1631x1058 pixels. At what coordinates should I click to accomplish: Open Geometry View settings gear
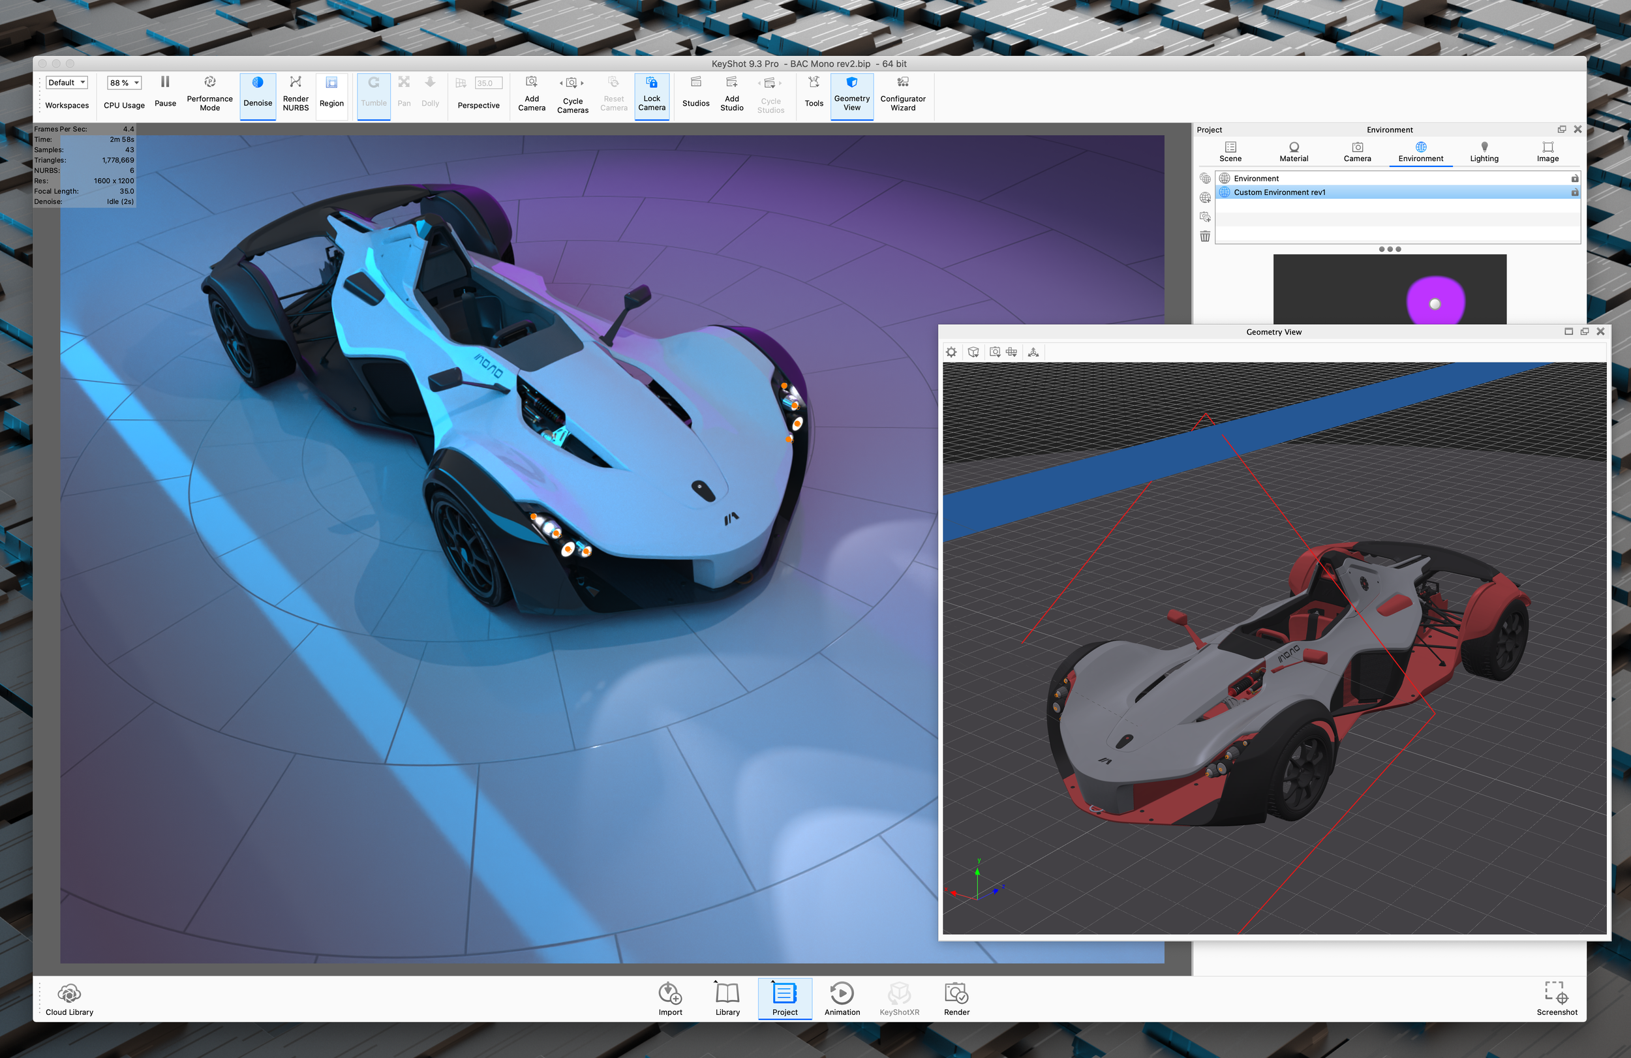tap(951, 352)
